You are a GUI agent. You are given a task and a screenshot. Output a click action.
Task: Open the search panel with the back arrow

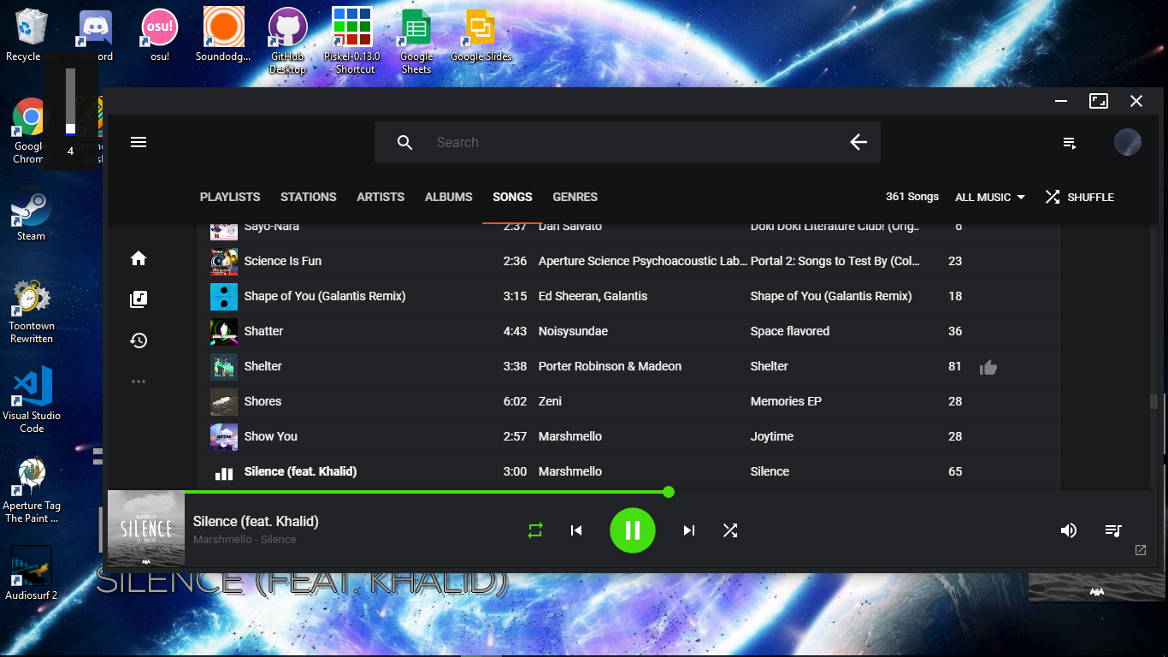click(x=858, y=142)
